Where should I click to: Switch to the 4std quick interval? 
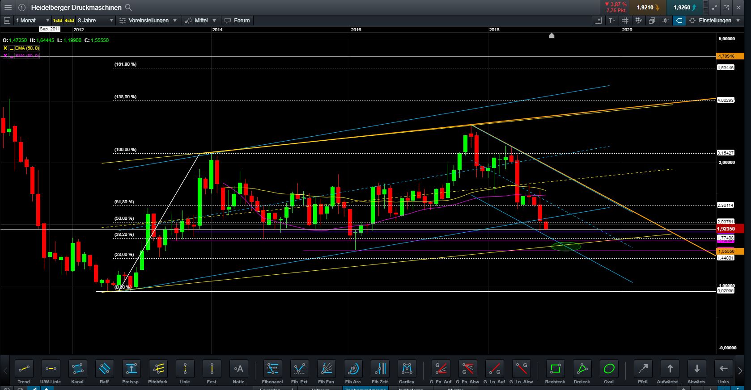(69, 21)
